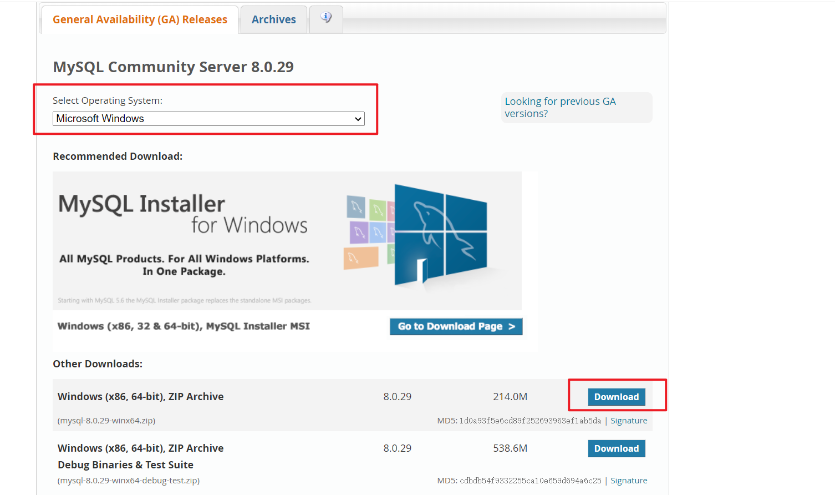Click the 8.0.29 version in the 538.6M row
Image resolution: width=835 pixels, height=495 pixels.
click(398, 448)
